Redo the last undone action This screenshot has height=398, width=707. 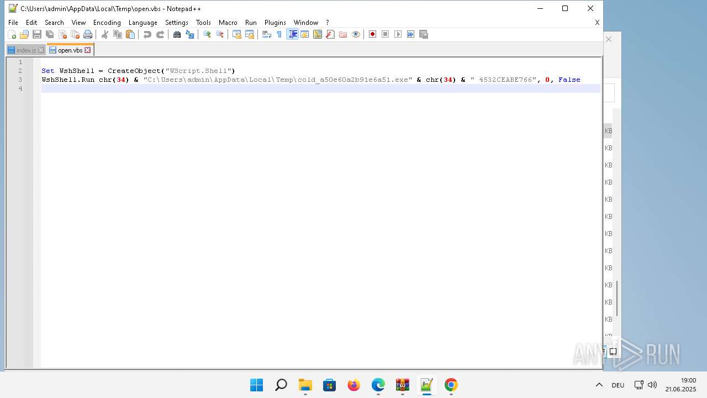coord(160,34)
